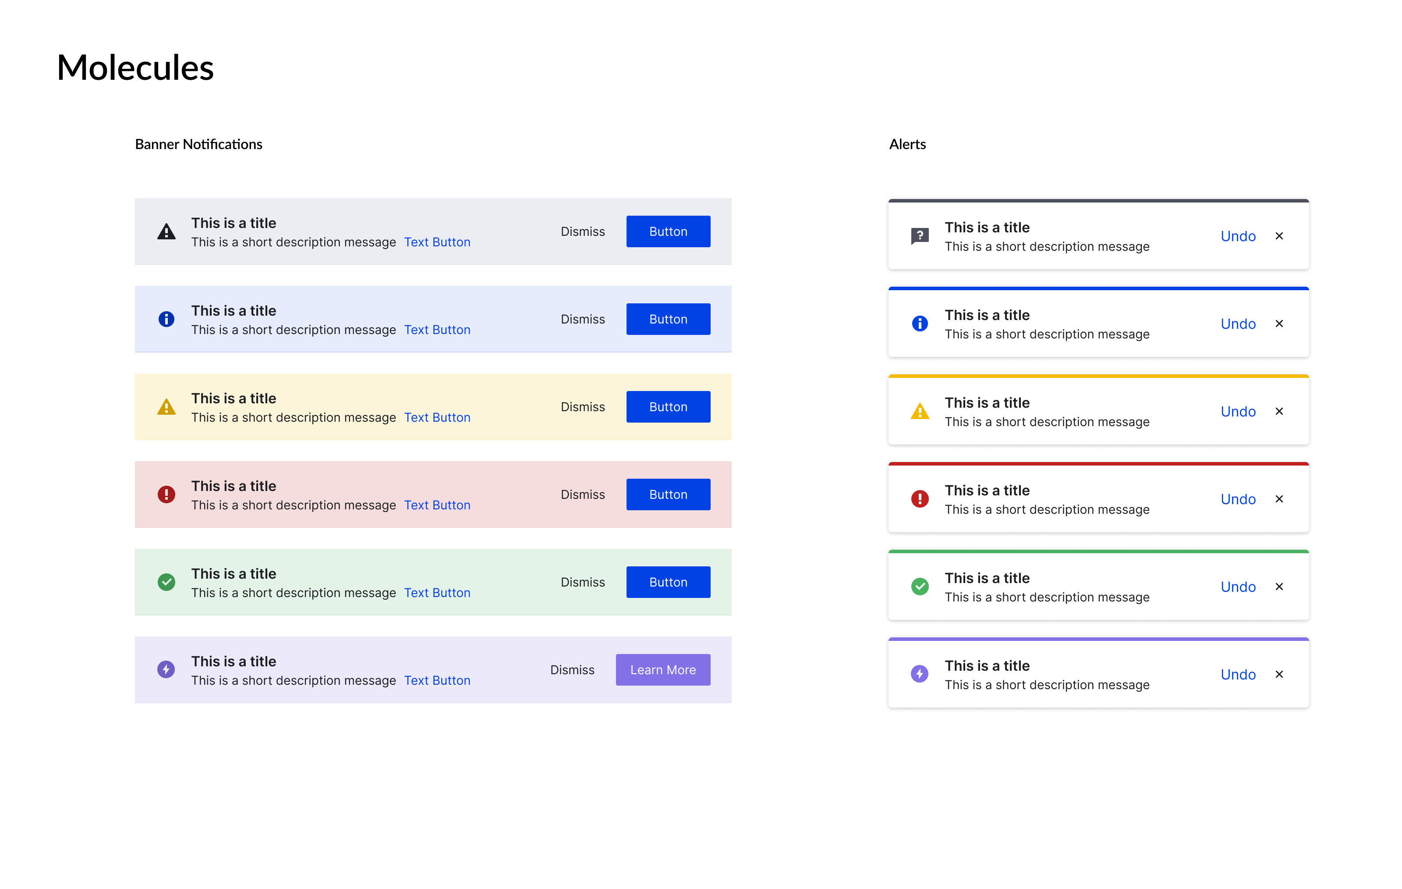
Task: Click Undo in the blue info alert
Action: click(x=1238, y=324)
